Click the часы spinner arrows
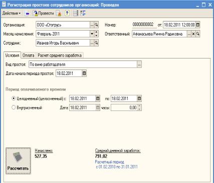Screen dimensions: 214x183 (139, 107)
